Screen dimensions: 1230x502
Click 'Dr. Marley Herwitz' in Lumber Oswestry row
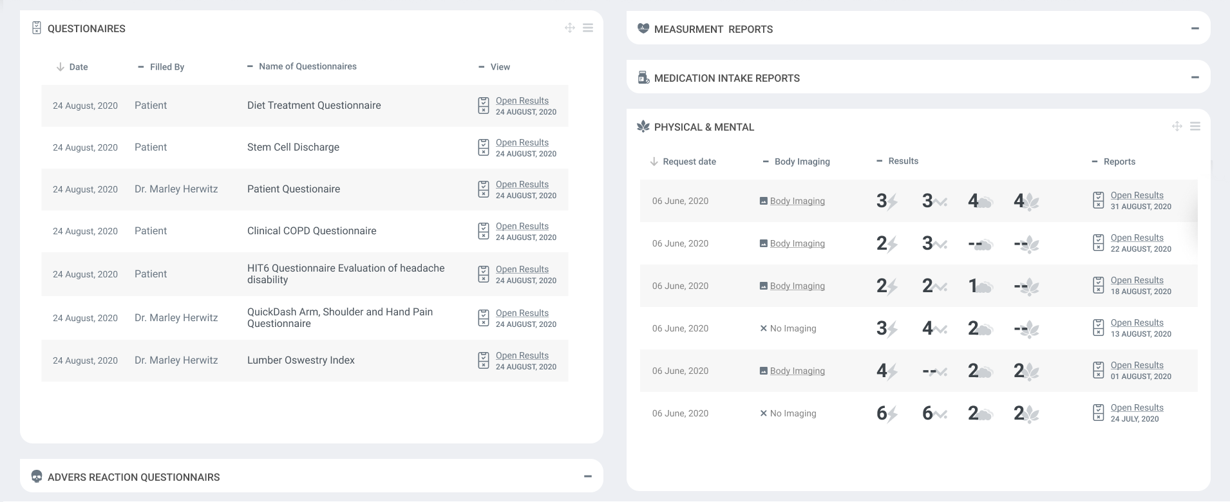[x=176, y=360]
